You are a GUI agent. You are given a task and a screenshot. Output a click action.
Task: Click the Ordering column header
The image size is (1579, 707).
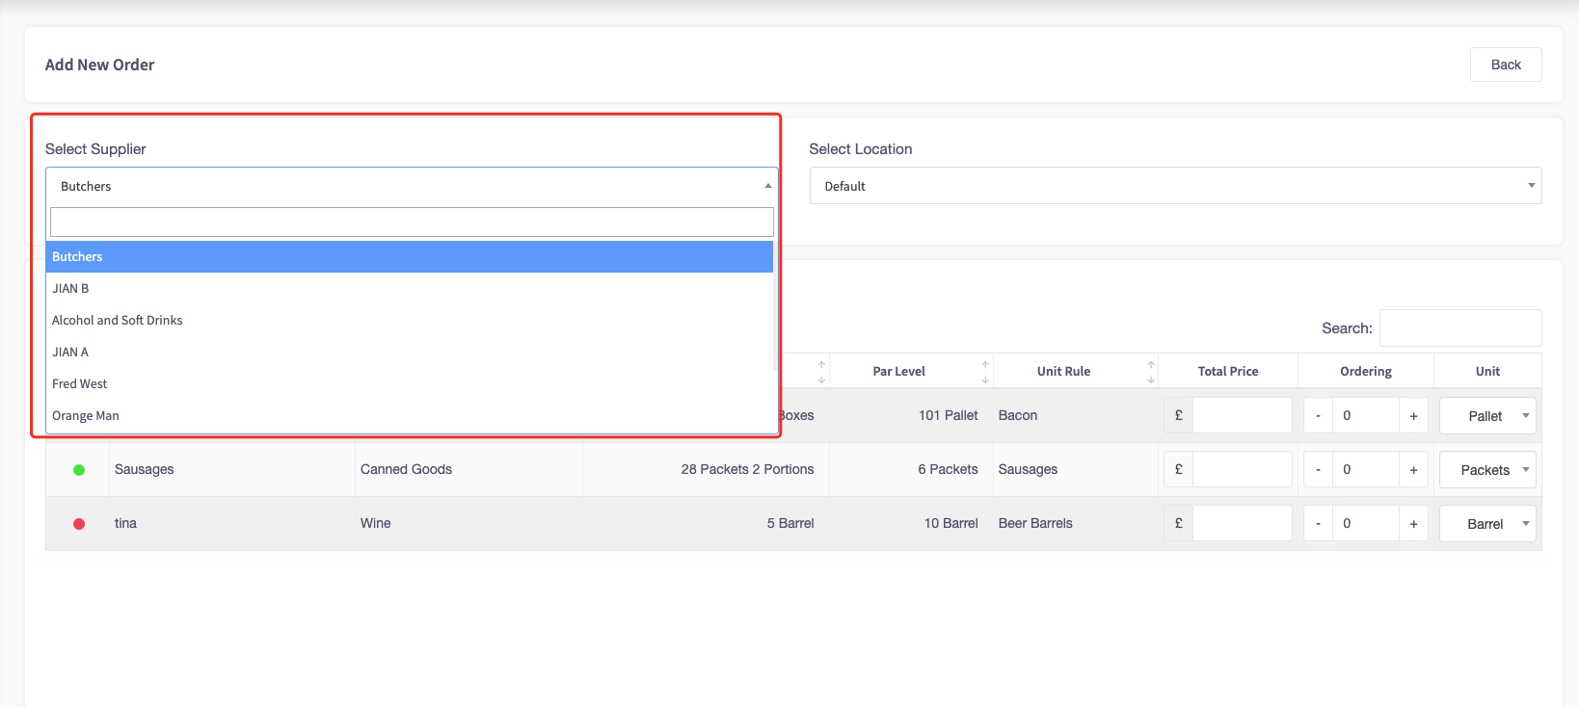point(1366,371)
